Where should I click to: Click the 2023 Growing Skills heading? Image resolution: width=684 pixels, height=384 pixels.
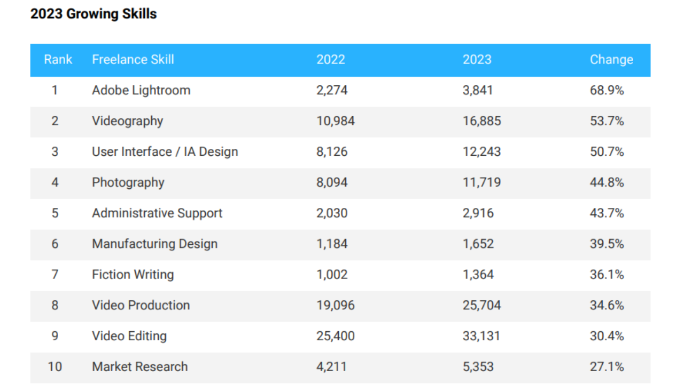pos(94,14)
